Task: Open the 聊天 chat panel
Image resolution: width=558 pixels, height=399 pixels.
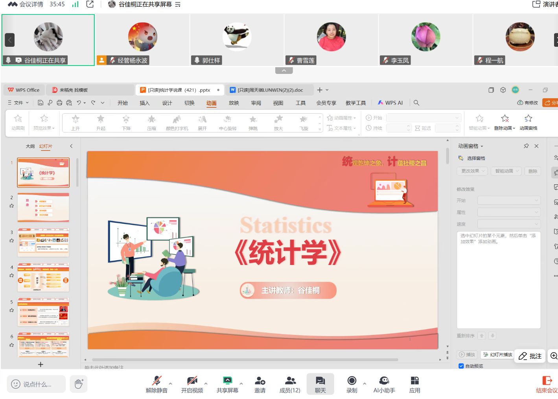Action: pyautogui.click(x=320, y=381)
